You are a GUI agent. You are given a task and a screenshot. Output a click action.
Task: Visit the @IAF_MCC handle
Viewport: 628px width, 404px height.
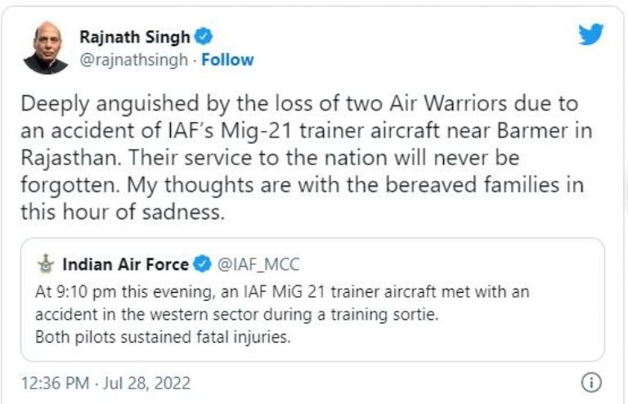pos(259,264)
